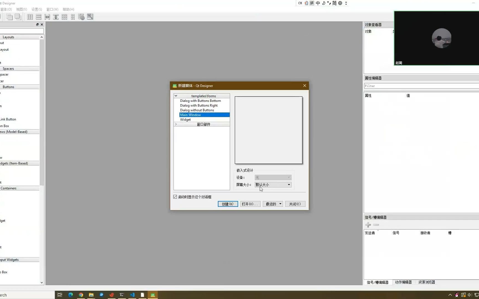Switch to the 资源浏览器 tab
This screenshot has width=479, height=299.
427,282
